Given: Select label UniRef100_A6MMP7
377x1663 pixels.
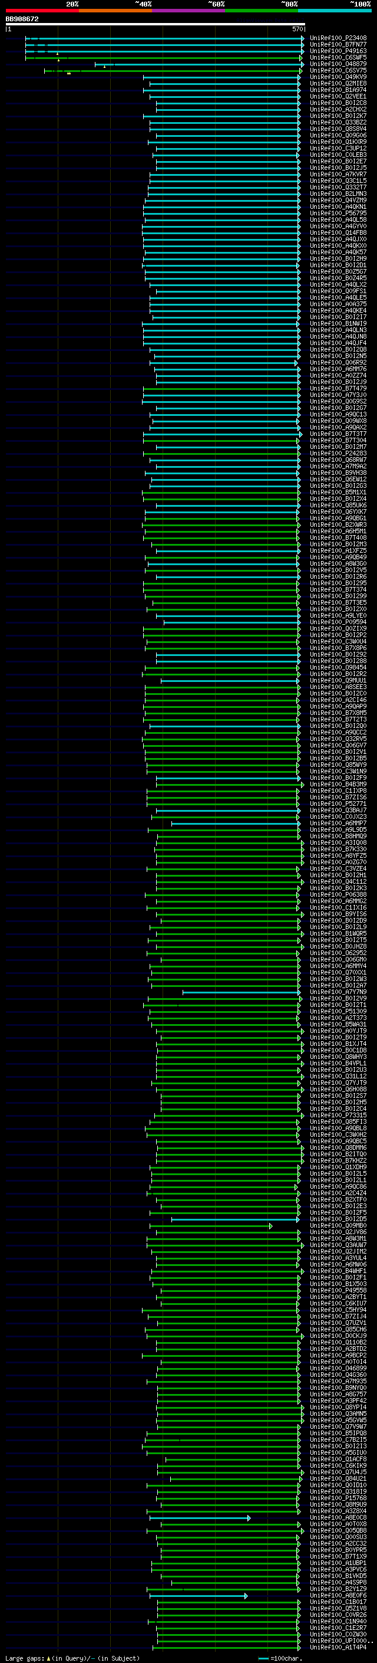Looking at the screenshot, I should click(338, 823).
